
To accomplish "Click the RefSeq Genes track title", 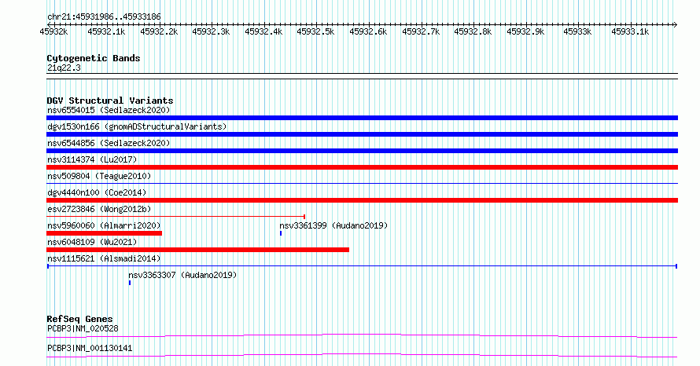I will (80, 319).
